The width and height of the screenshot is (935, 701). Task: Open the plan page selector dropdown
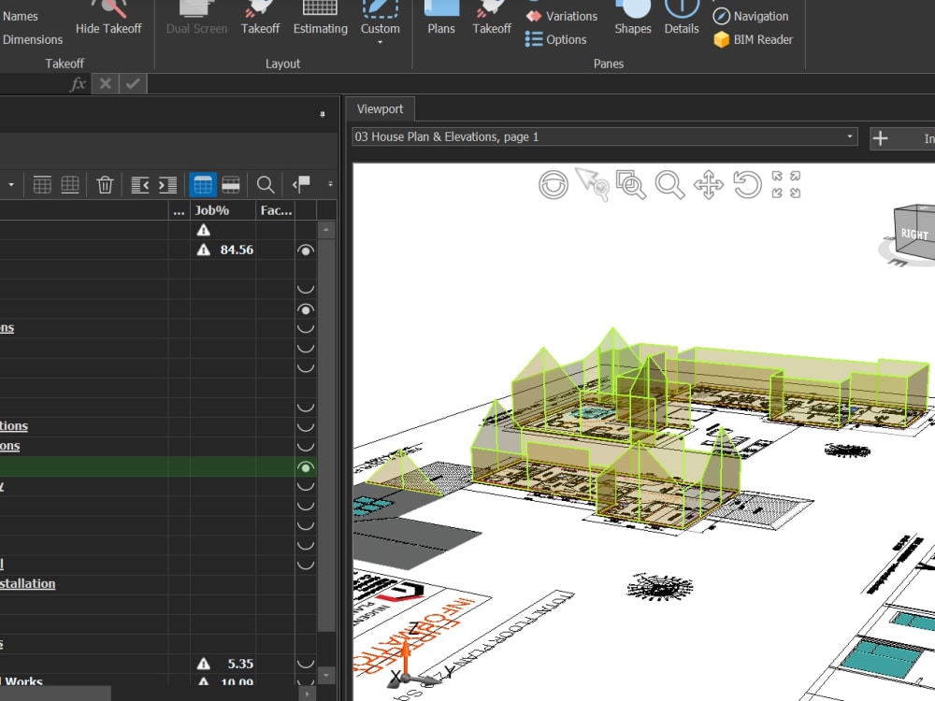click(x=850, y=136)
